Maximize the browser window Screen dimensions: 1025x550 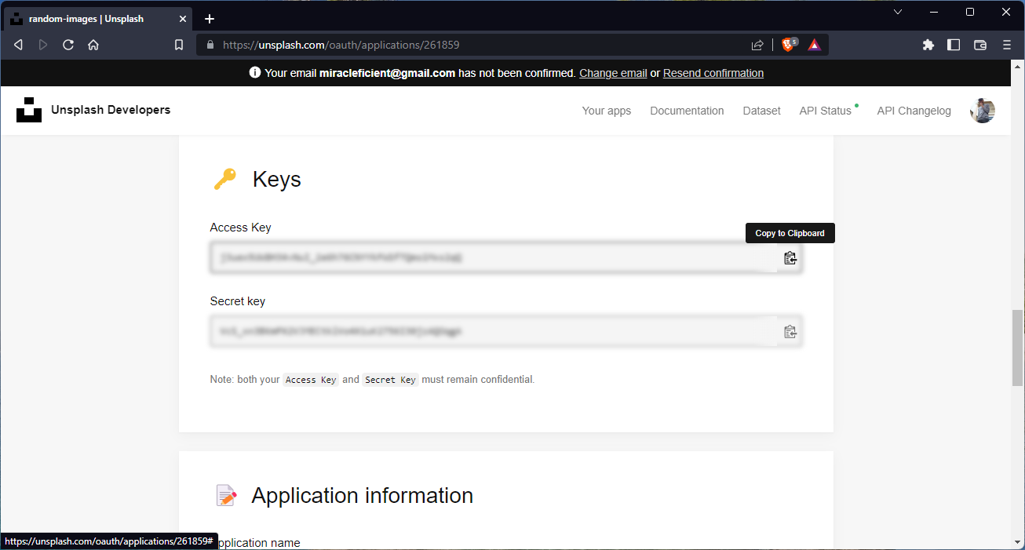pyautogui.click(x=970, y=12)
